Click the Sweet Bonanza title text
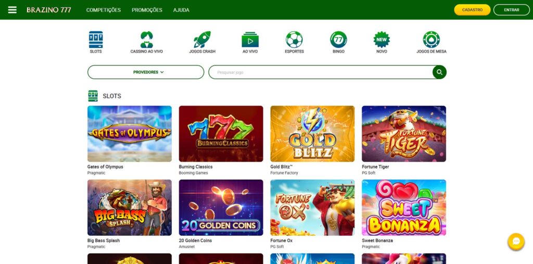 (377, 241)
